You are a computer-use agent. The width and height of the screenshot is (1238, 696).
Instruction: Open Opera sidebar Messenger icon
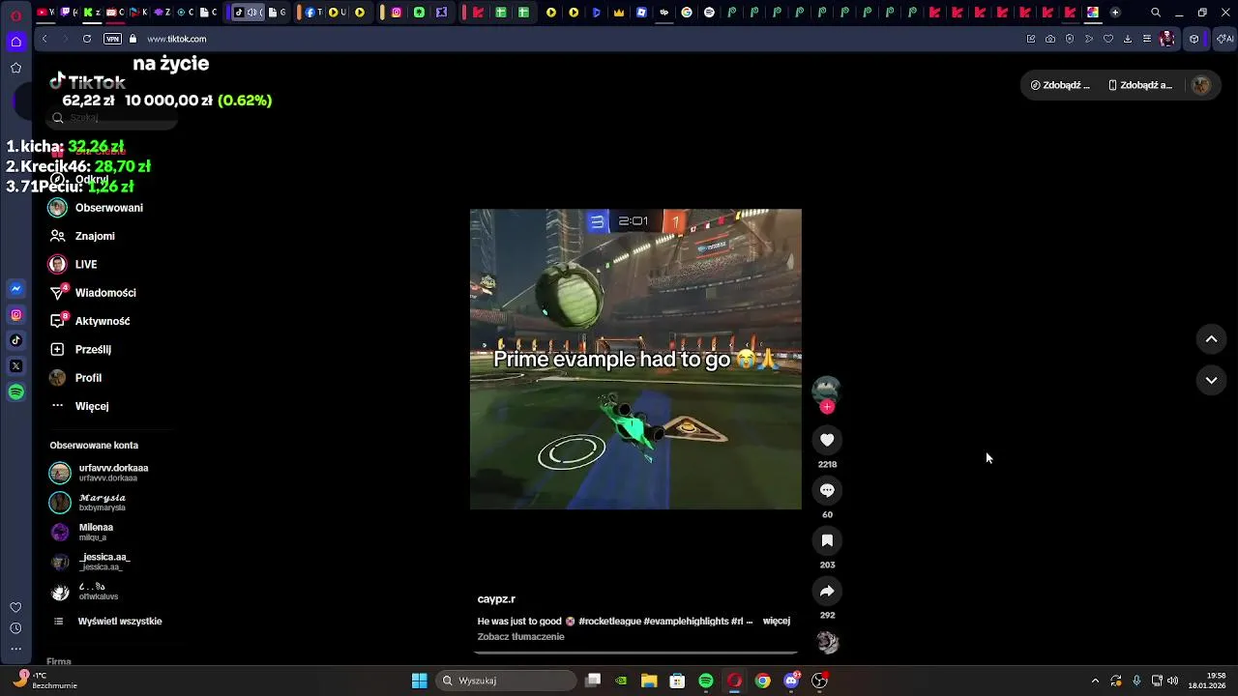(x=15, y=289)
